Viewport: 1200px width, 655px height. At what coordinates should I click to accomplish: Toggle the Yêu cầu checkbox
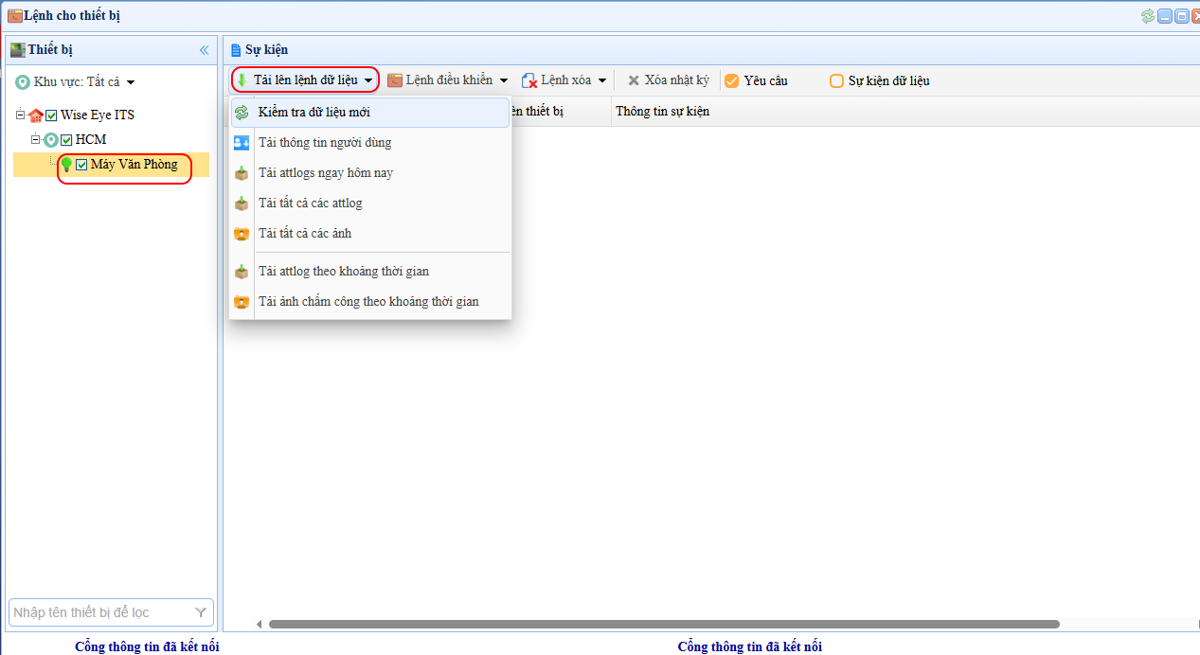[731, 81]
